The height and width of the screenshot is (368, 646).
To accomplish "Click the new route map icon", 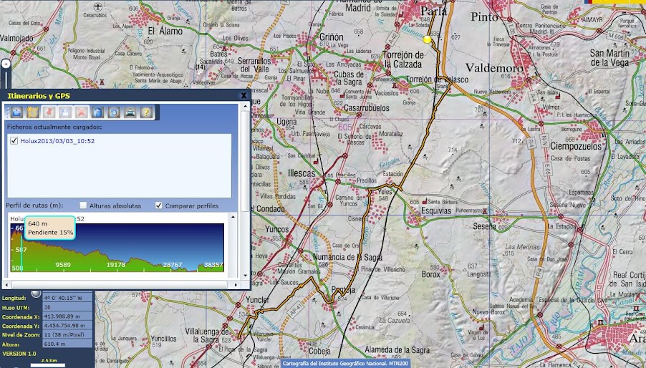I will click(x=33, y=112).
